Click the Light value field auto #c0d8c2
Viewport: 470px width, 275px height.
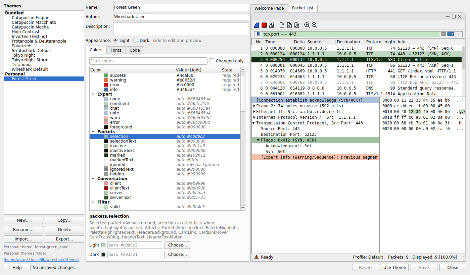(x=134, y=245)
